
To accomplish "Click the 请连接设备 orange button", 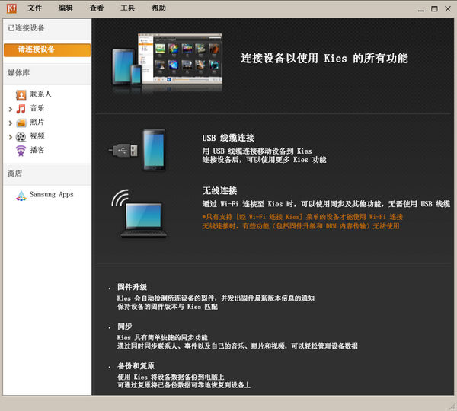I will (47, 49).
